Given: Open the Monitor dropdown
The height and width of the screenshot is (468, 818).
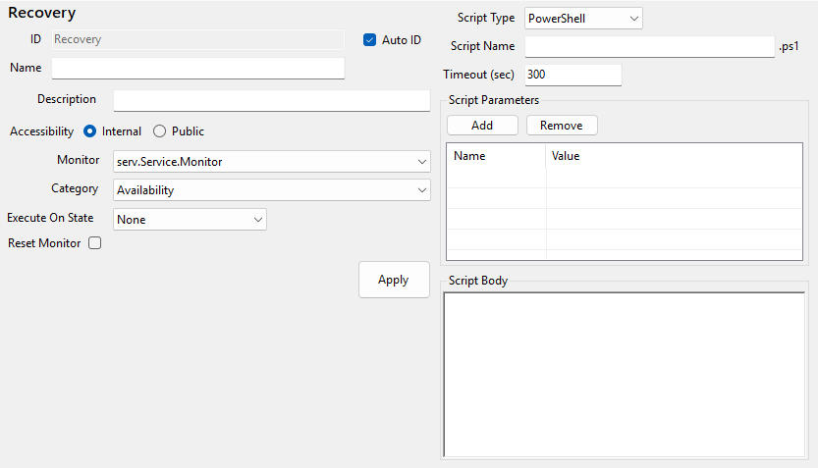Looking at the screenshot, I should 272,161.
